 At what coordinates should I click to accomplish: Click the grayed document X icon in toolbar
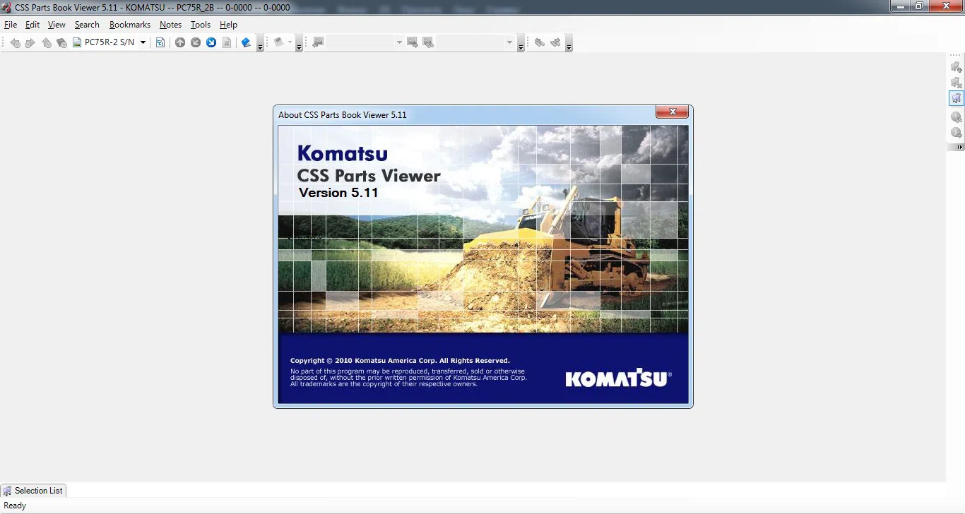(227, 42)
